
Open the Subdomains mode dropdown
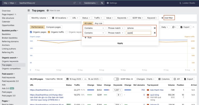tap(91, 3)
